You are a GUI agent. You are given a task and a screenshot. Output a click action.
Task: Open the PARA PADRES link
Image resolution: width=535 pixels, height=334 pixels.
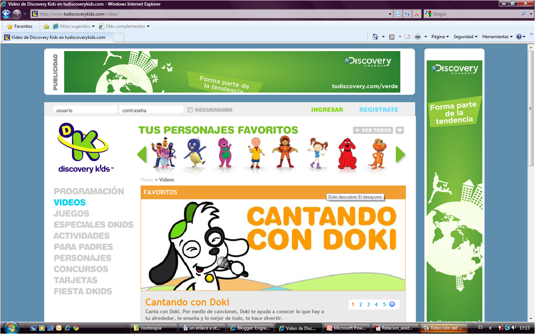pyautogui.click(x=83, y=247)
